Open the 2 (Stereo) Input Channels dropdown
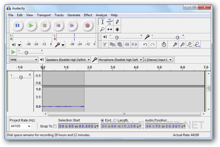 158,60
